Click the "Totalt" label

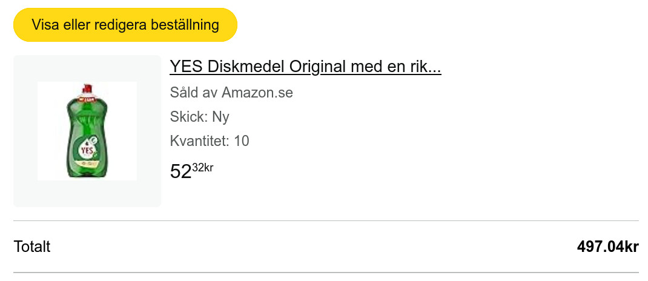32,246
